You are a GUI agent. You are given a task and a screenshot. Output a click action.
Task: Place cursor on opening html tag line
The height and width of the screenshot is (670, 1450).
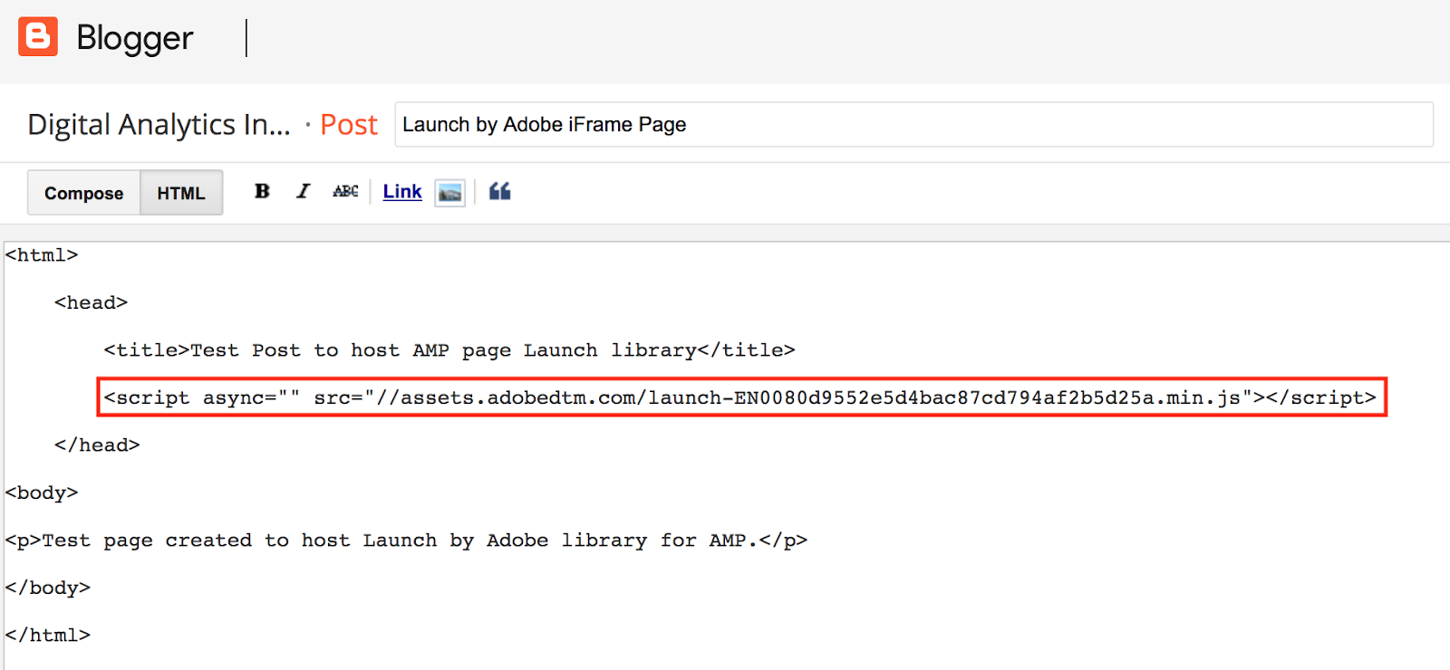point(42,255)
